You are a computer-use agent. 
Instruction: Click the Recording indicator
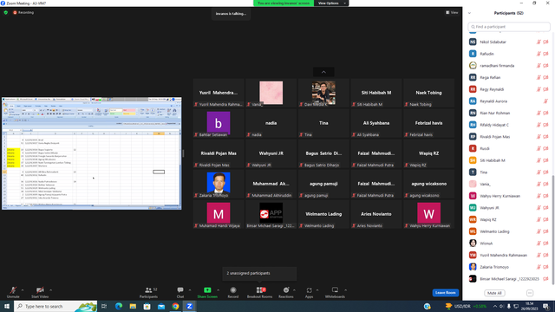[x=23, y=12]
